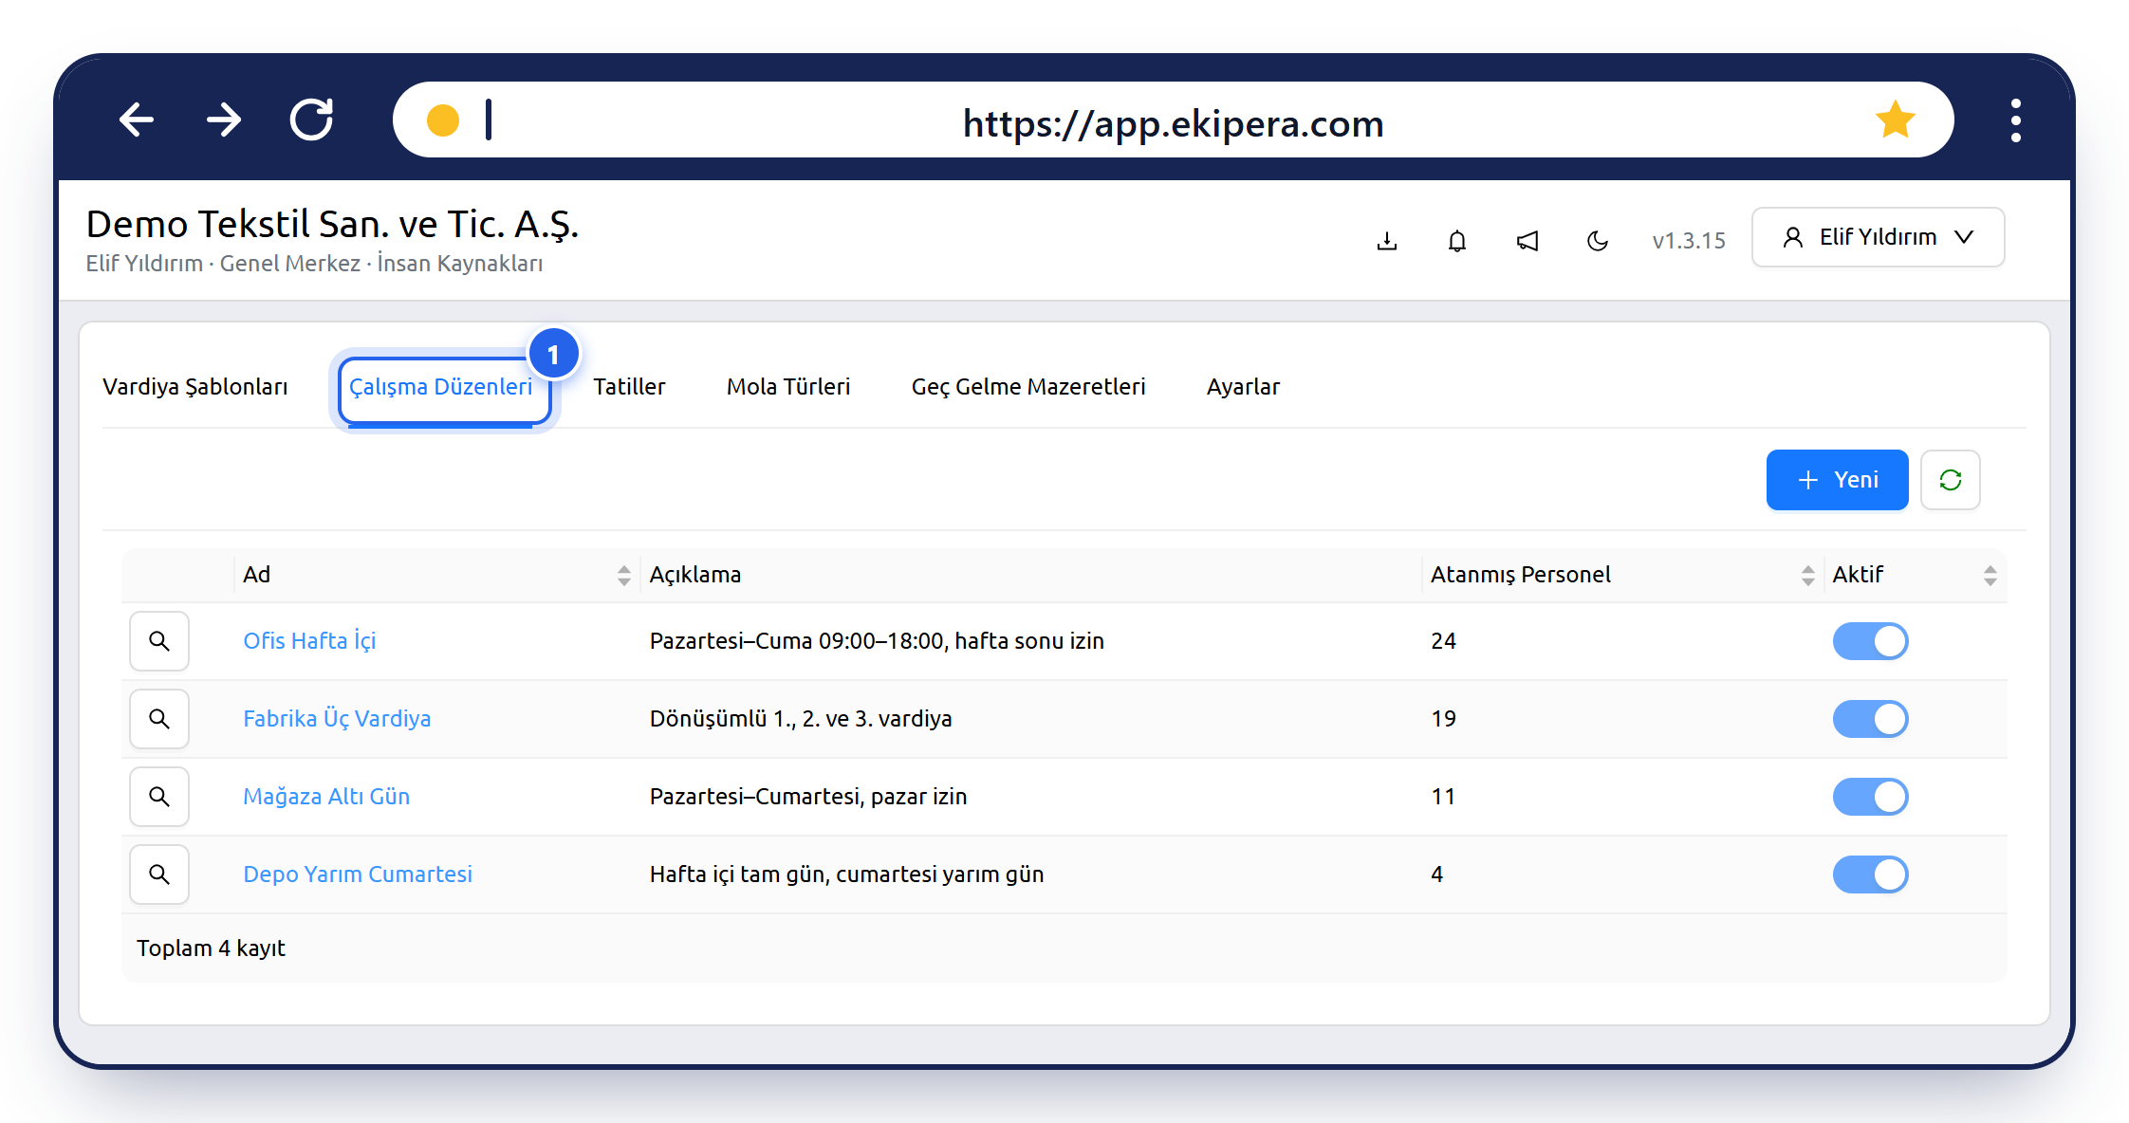Open the browser three-dot menu
This screenshot has width=2129, height=1123.
[x=2015, y=120]
